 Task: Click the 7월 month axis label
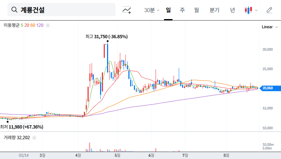click(185, 155)
